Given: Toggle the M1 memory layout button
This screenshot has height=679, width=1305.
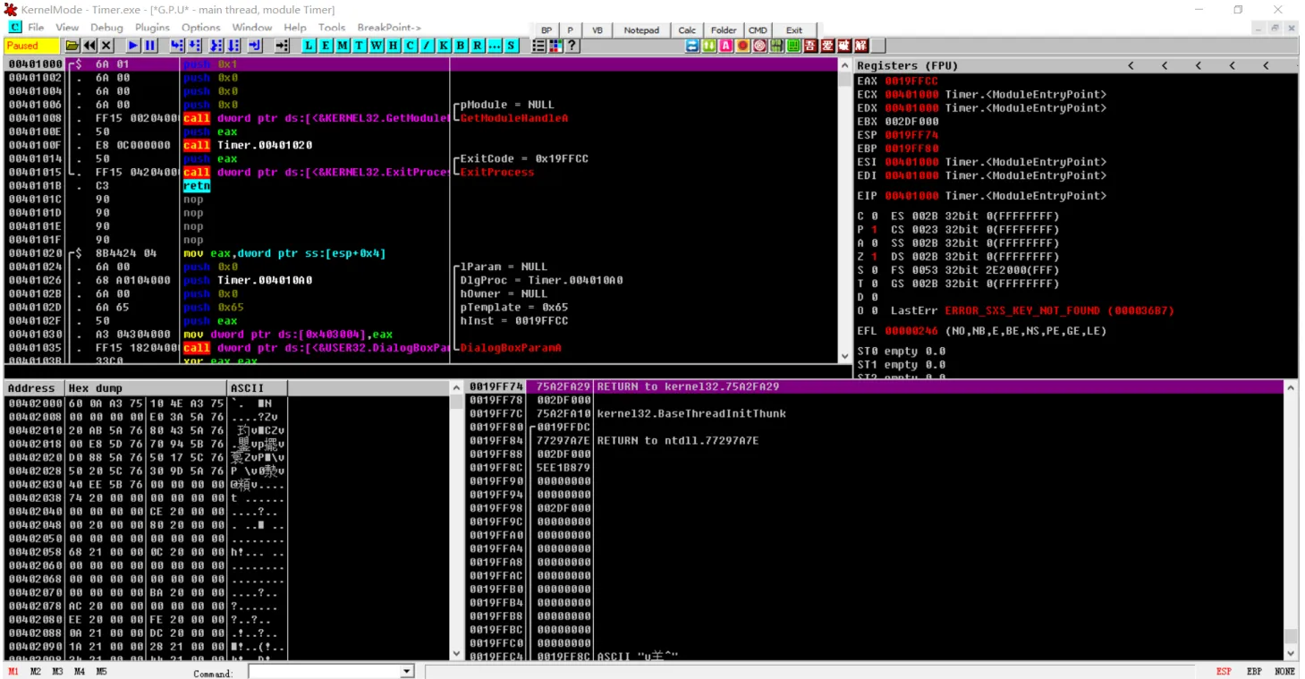Looking at the screenshot, I should click(13, 671).
